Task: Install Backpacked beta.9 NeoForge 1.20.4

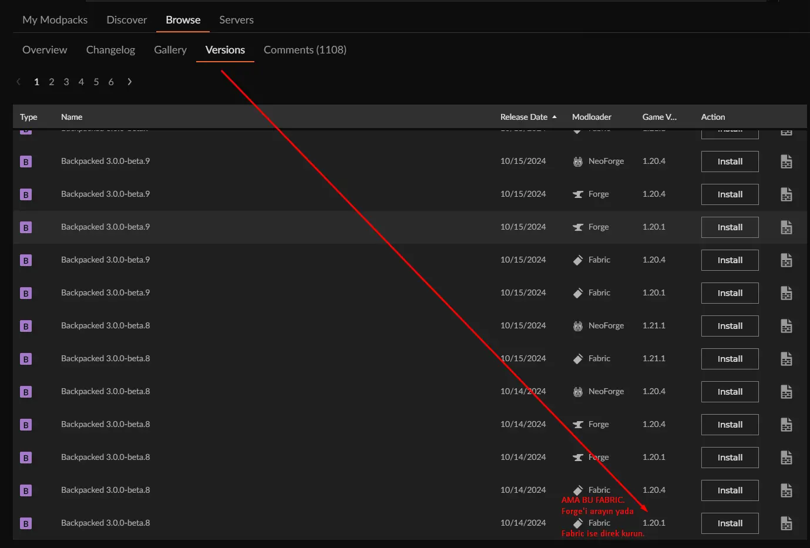Action: click(x=730, y=162)
